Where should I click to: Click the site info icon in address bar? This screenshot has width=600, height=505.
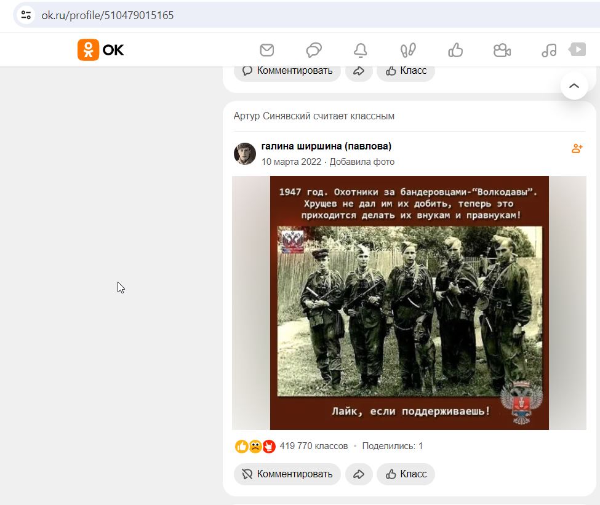(x=26, y=15)
